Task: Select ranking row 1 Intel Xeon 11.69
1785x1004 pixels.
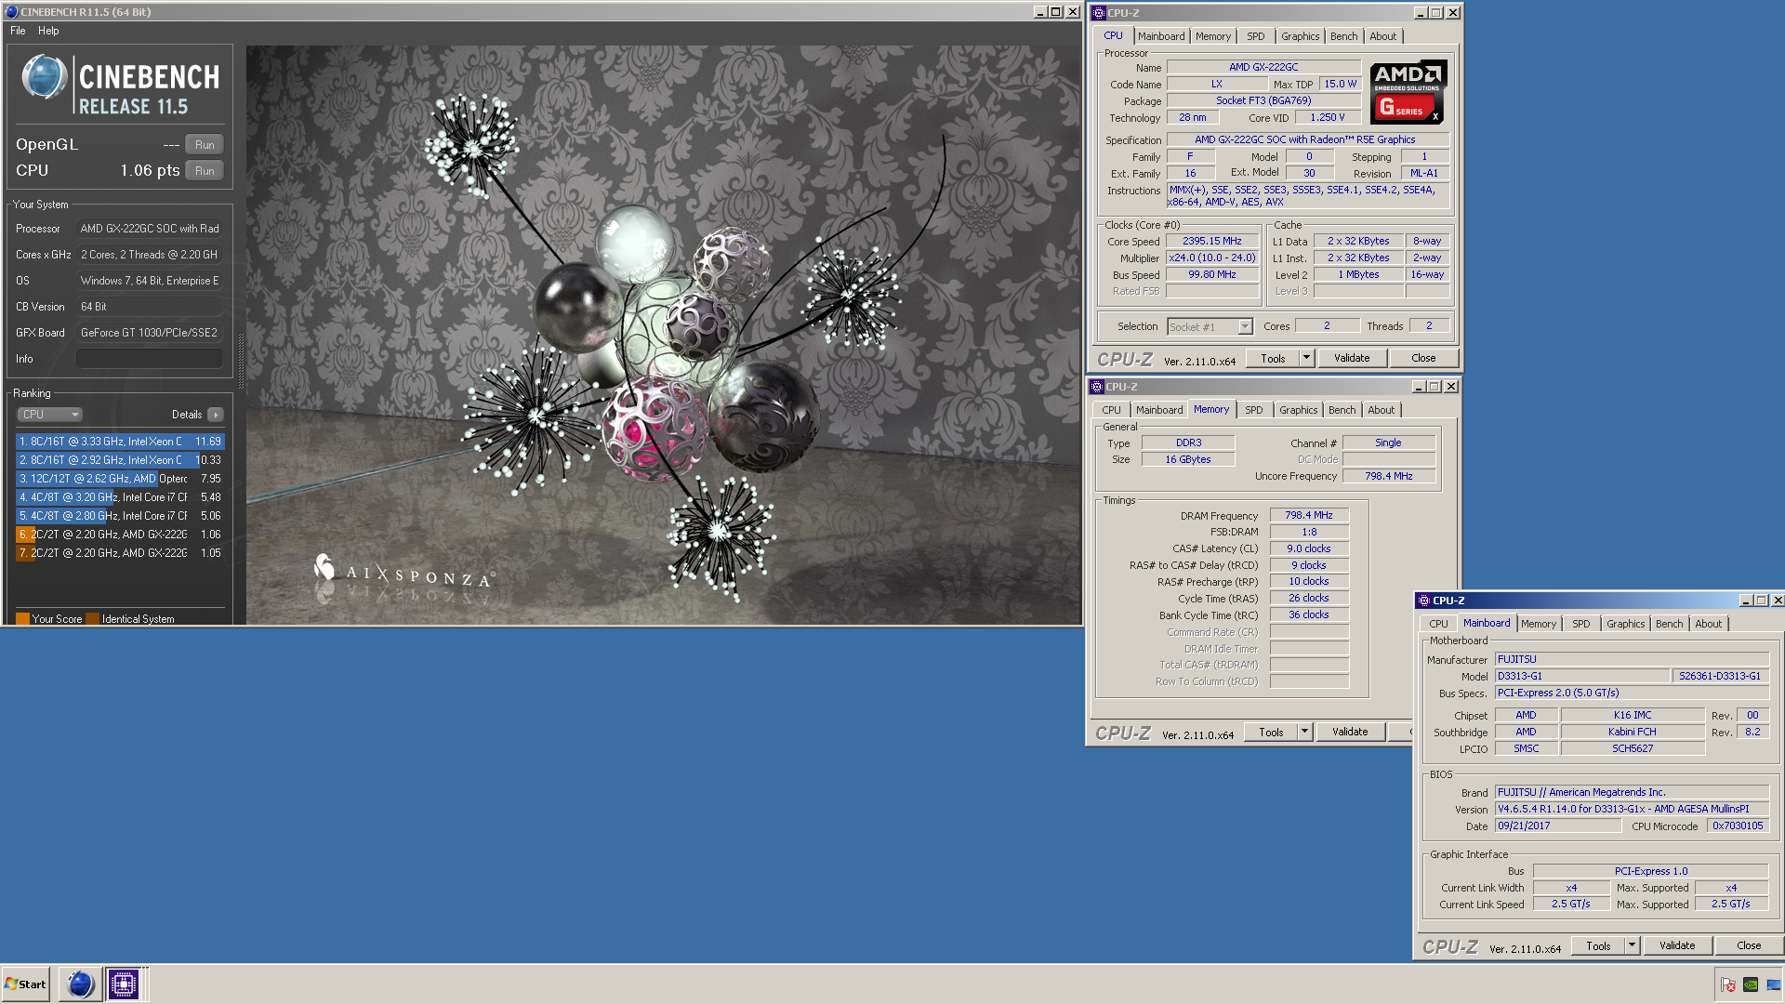Action: coord(120,442)
